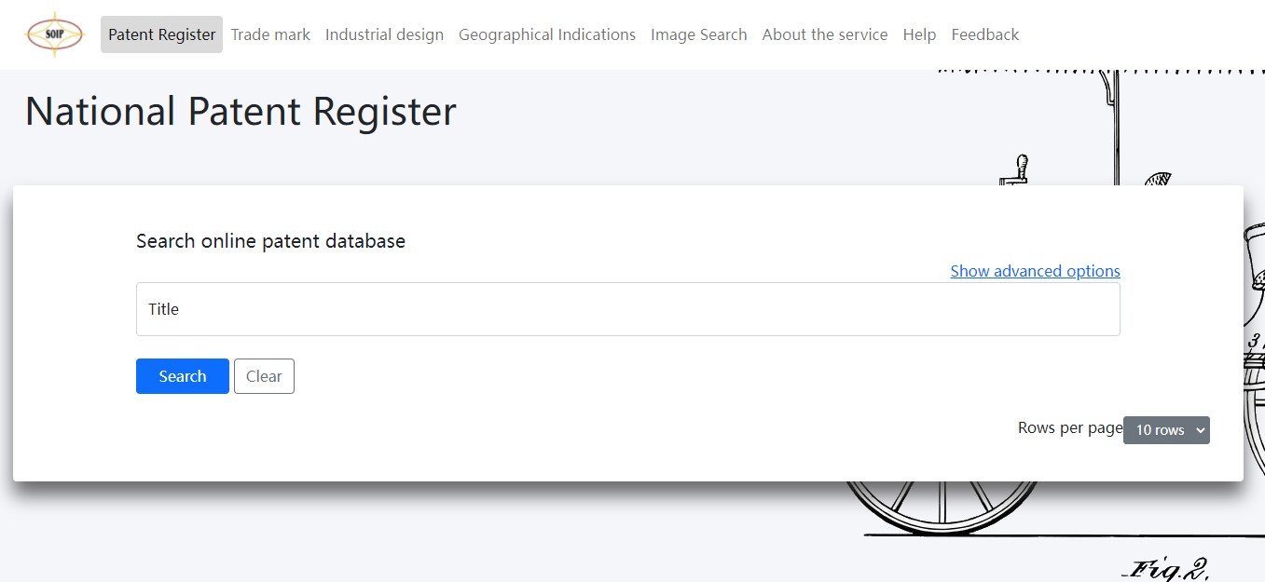Click the Rows per page label
The width and height of the screenshot is (1265, 582).
(1070, 427)
